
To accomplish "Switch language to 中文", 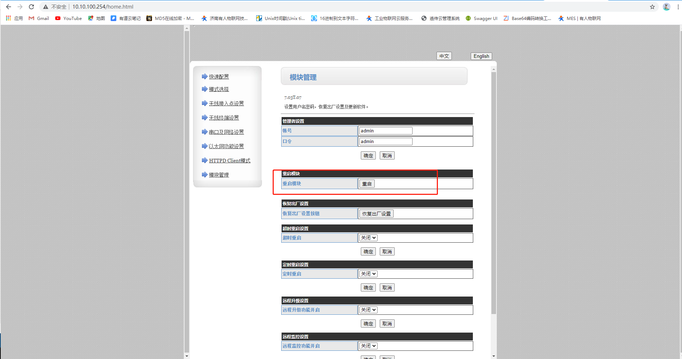I will (444, 56).
